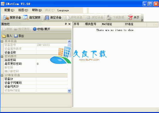
Task: Close the 属性栏 property panel
Action: tap(69, 24)
